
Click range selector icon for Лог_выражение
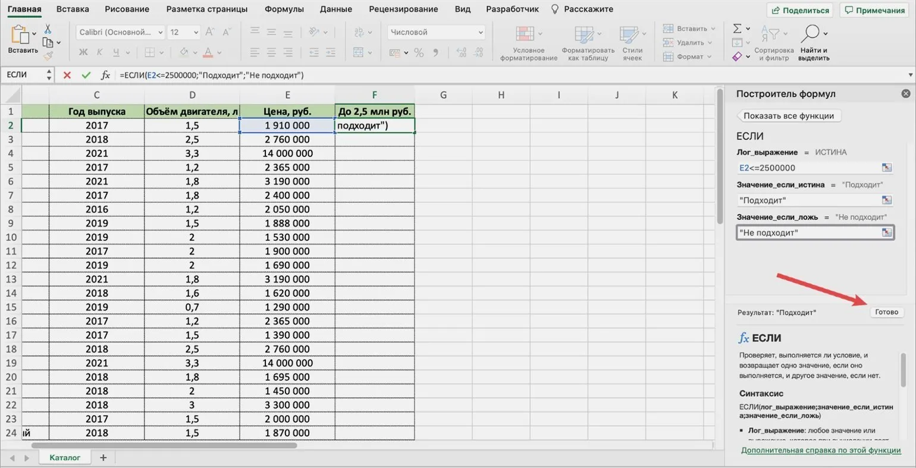pyautogui.click(x=886, y=168)
